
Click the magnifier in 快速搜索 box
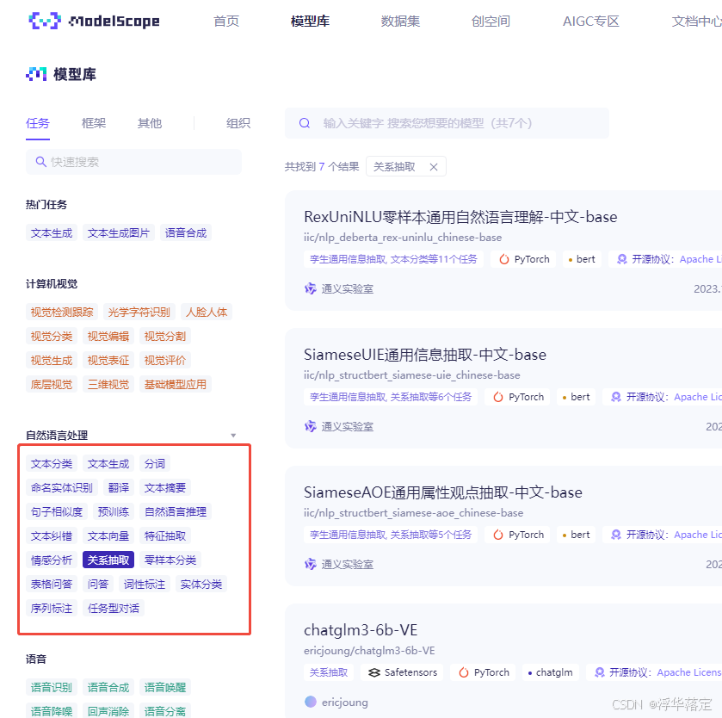pos(41,162)
